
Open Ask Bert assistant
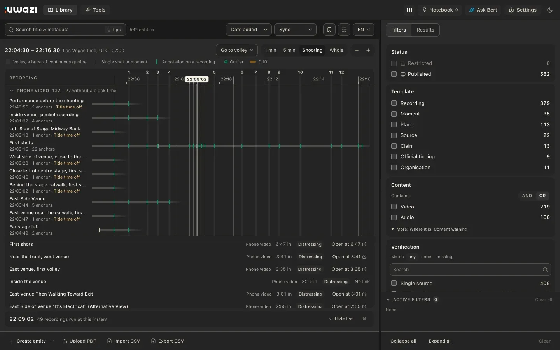483,10
